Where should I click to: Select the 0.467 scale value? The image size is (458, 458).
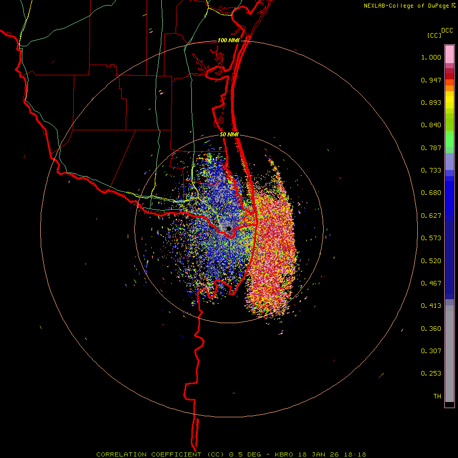click(431, 283)
